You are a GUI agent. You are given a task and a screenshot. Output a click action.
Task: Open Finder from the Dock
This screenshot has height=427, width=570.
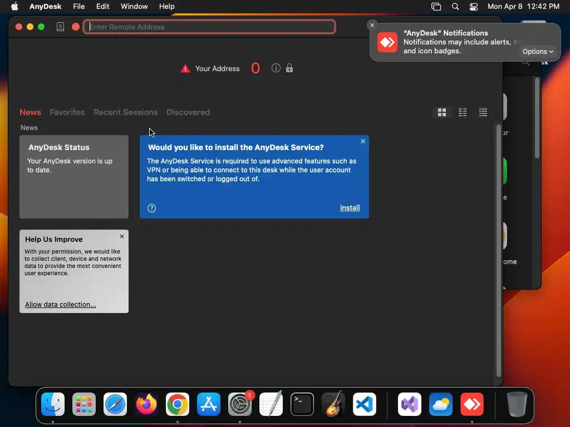(53, 404)
